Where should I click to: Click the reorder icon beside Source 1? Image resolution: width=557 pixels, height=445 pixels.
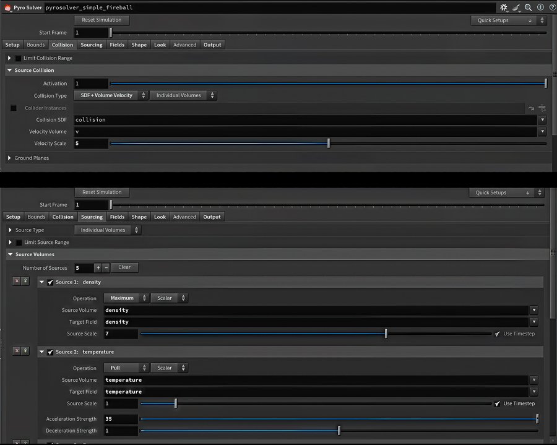(x=25, y=281)
